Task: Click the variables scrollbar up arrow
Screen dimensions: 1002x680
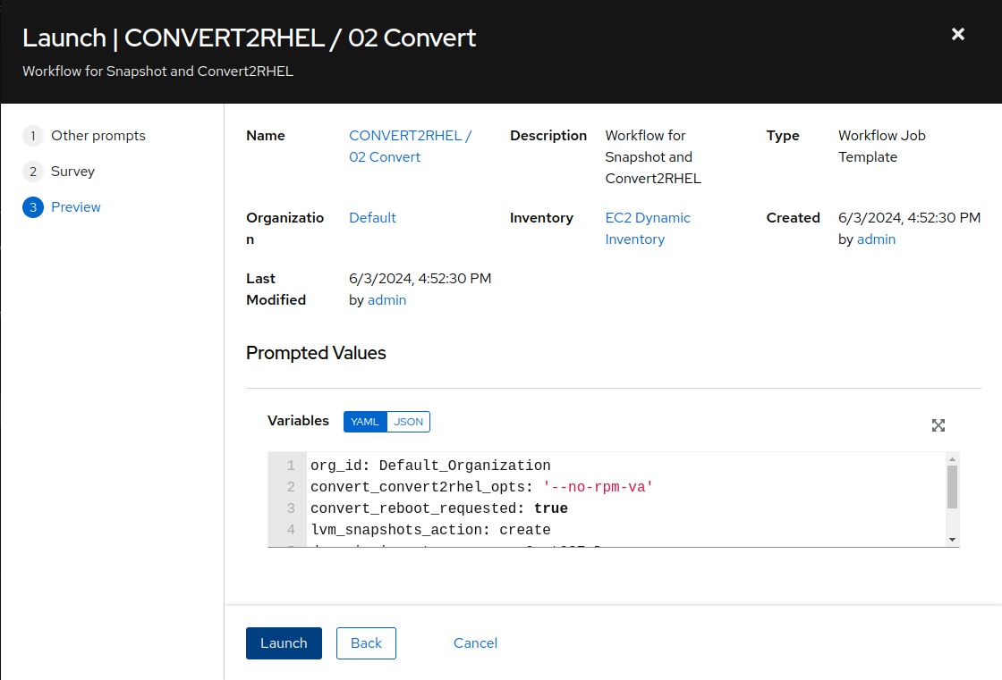Action: click(x=952, y=459)
